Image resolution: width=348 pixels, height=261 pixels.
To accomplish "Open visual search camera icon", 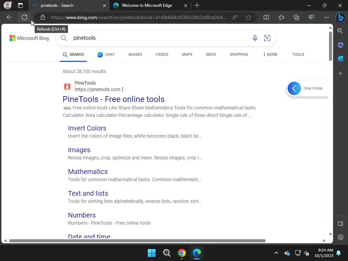I will 267,38.
